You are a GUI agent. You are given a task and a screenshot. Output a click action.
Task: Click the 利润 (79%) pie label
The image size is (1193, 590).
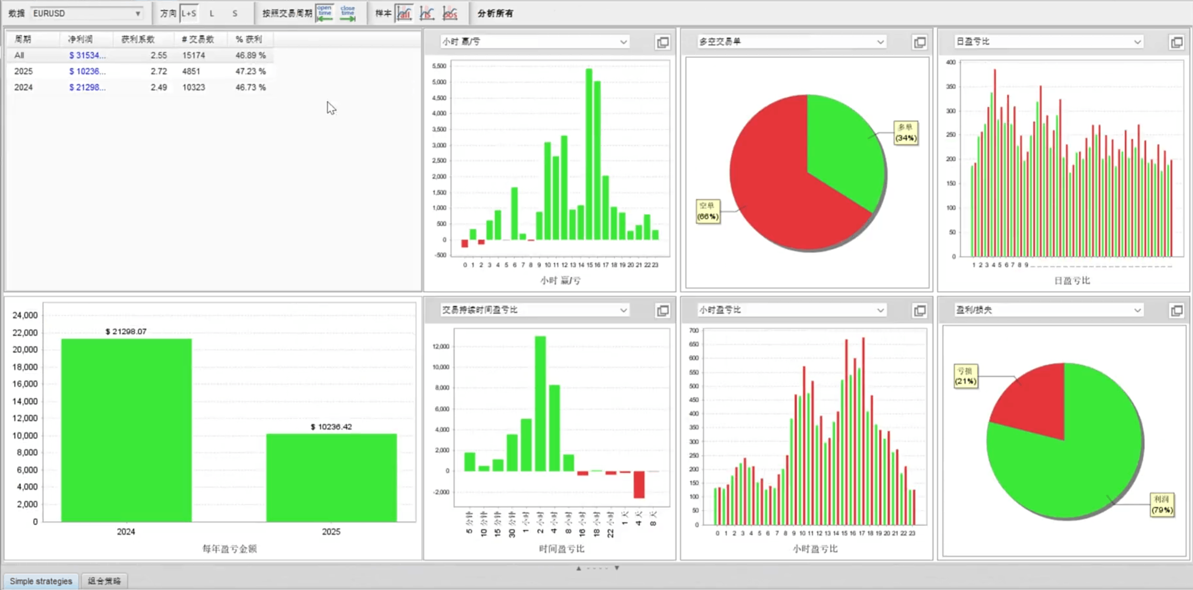[x=1162, y=505]
